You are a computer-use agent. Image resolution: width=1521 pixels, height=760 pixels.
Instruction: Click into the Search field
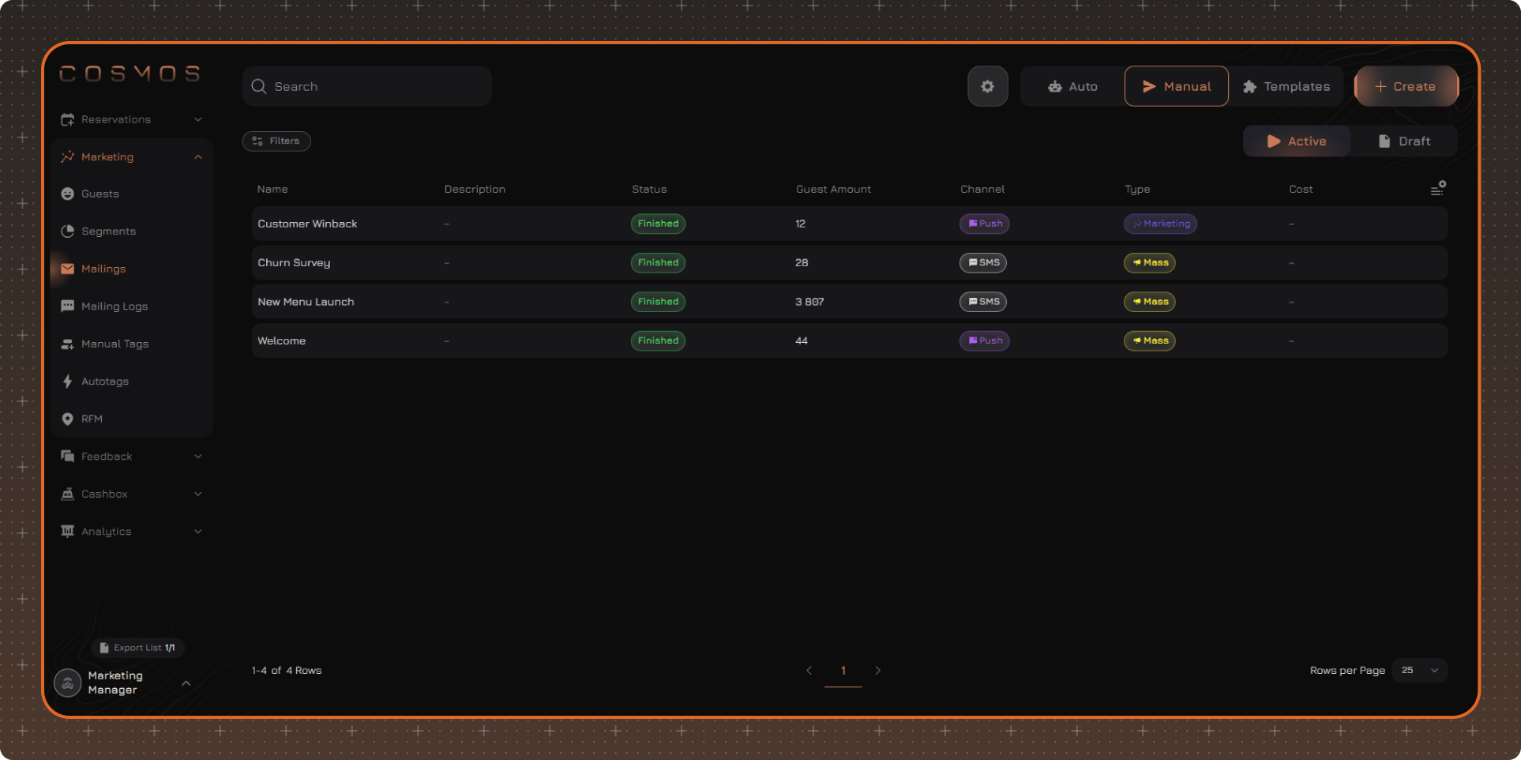coord(367,86)
